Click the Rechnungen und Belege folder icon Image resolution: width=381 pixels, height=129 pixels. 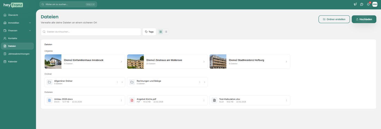(132, 82)
